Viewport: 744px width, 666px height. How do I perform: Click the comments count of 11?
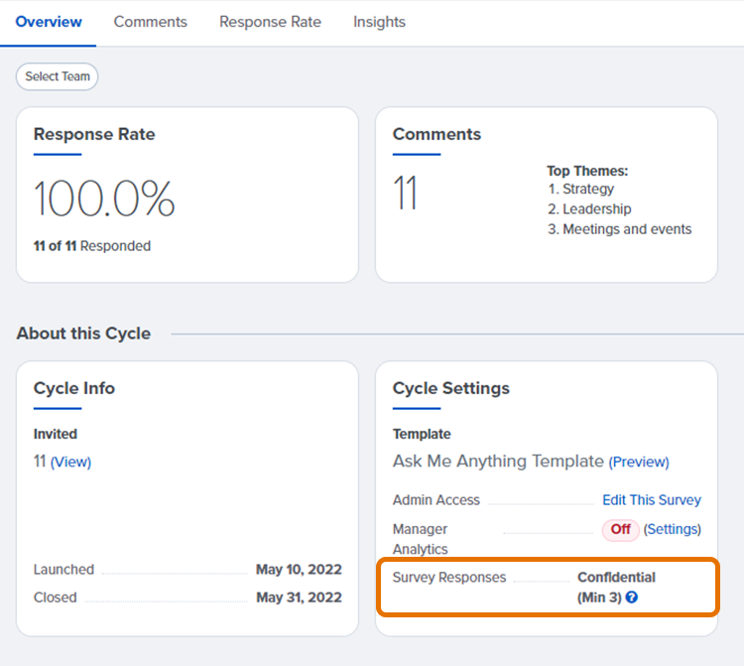point(405,193)
